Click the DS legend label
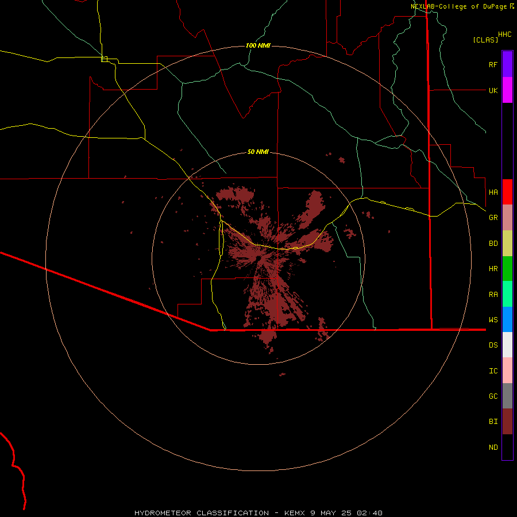The width and height of the screenshot is (517, 517). 493,345
